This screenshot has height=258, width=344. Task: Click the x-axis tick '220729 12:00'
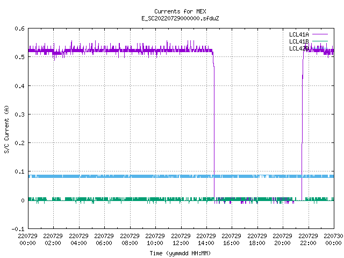click(181, 239)
